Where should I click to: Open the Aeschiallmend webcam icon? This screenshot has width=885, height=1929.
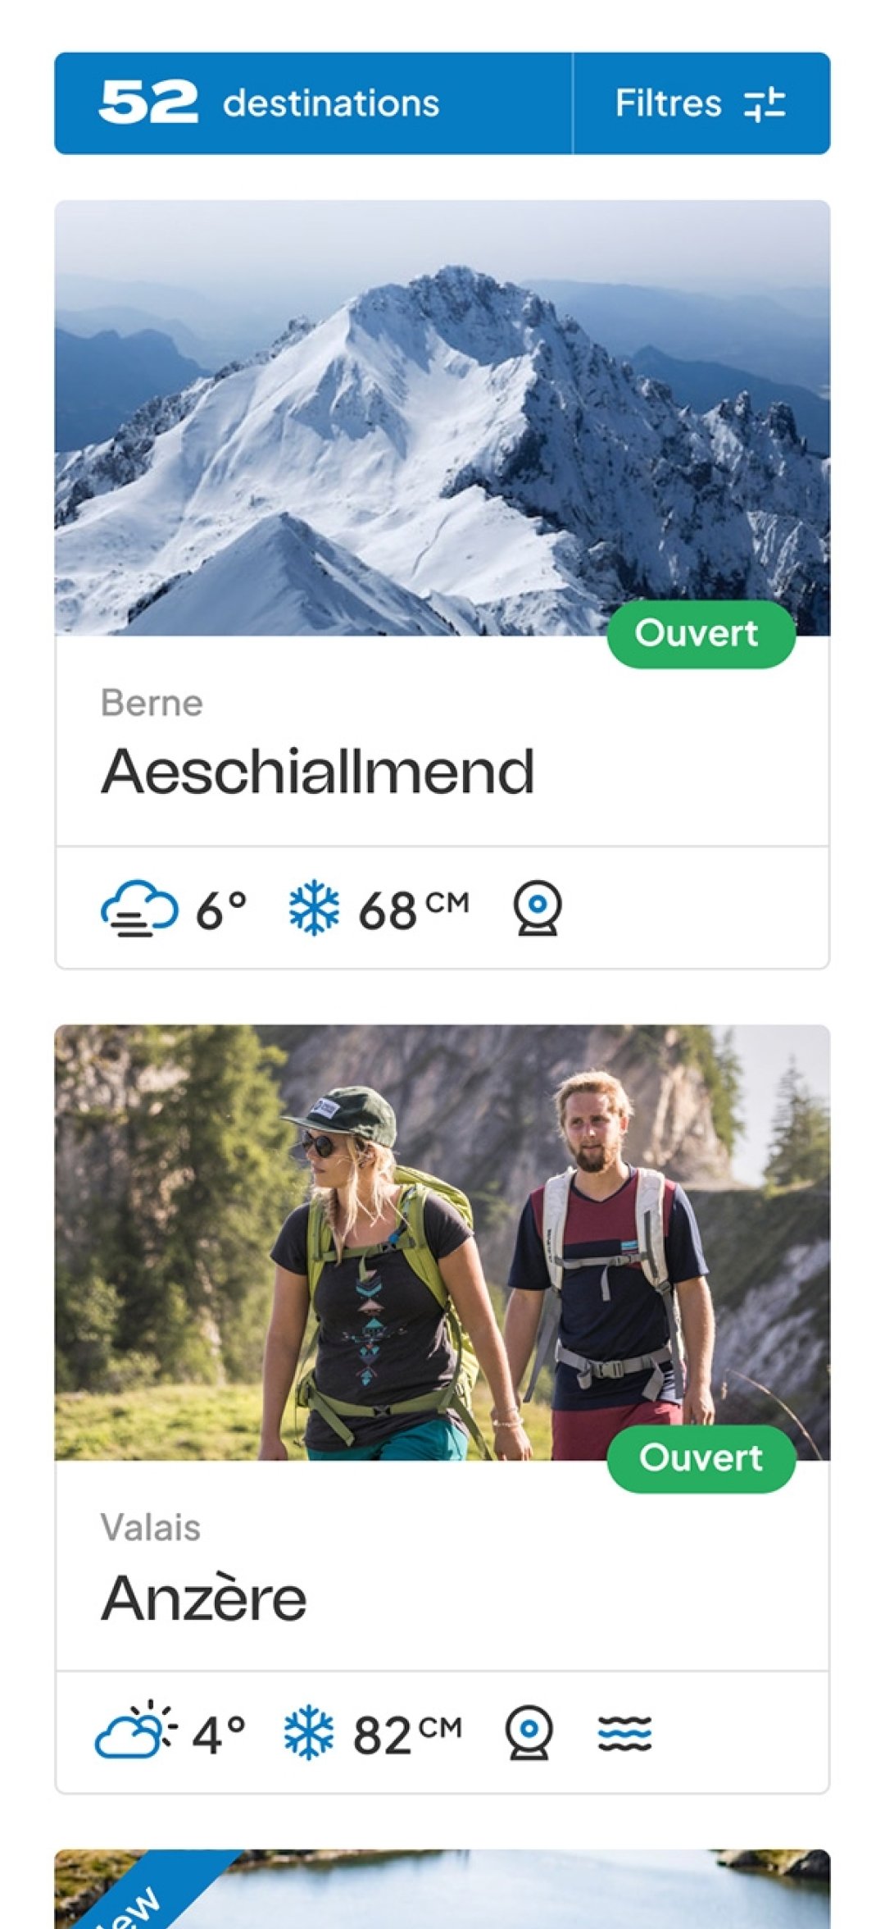[538, 909]
